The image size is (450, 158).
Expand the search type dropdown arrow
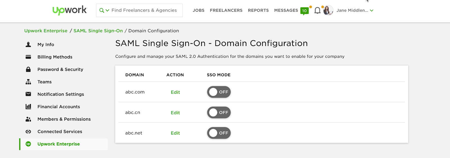pyautogui.click(x=107, y=10)
